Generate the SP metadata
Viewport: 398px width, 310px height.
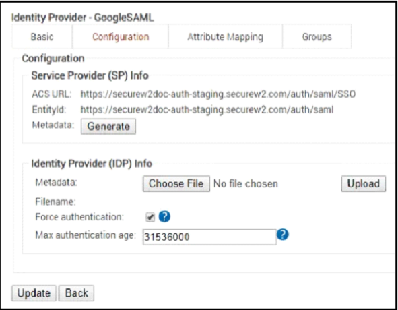click(108, 126)
